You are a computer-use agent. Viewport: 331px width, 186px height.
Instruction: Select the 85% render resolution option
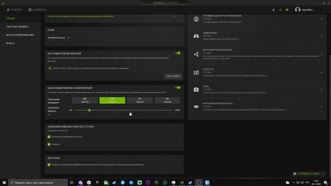click(x=85, y=100)
